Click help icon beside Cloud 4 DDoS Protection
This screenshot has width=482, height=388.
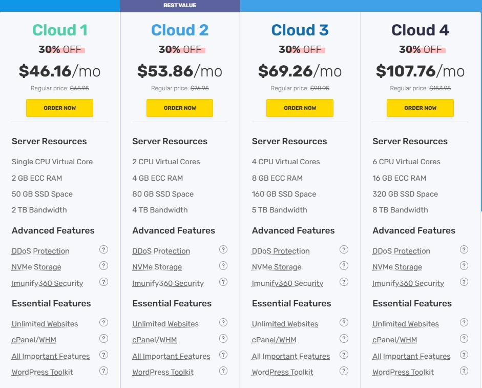[x=464, y=250]
